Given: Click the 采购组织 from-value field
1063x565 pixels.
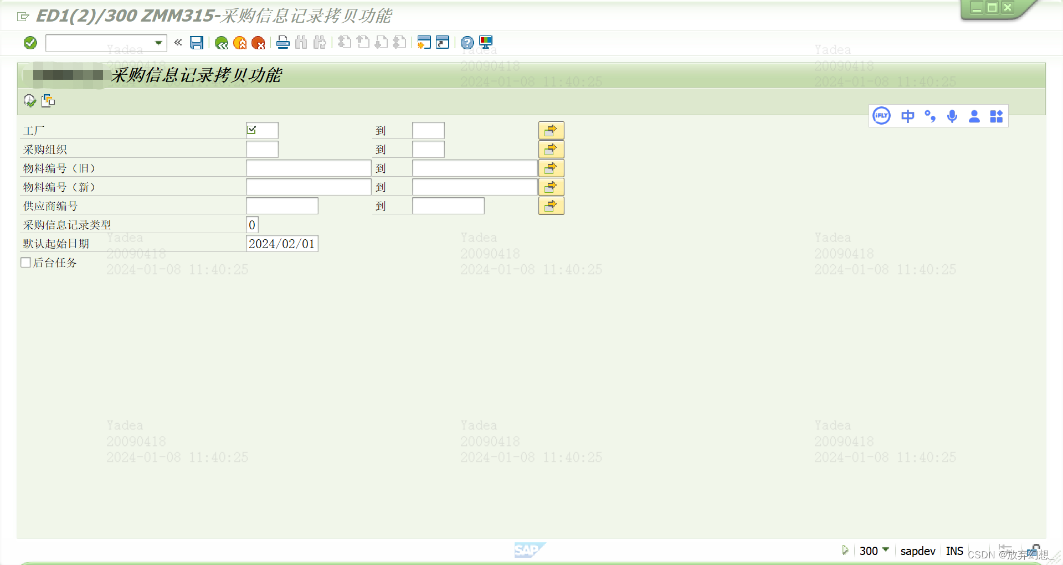Looking at the screenshot, I should point(262,149).
